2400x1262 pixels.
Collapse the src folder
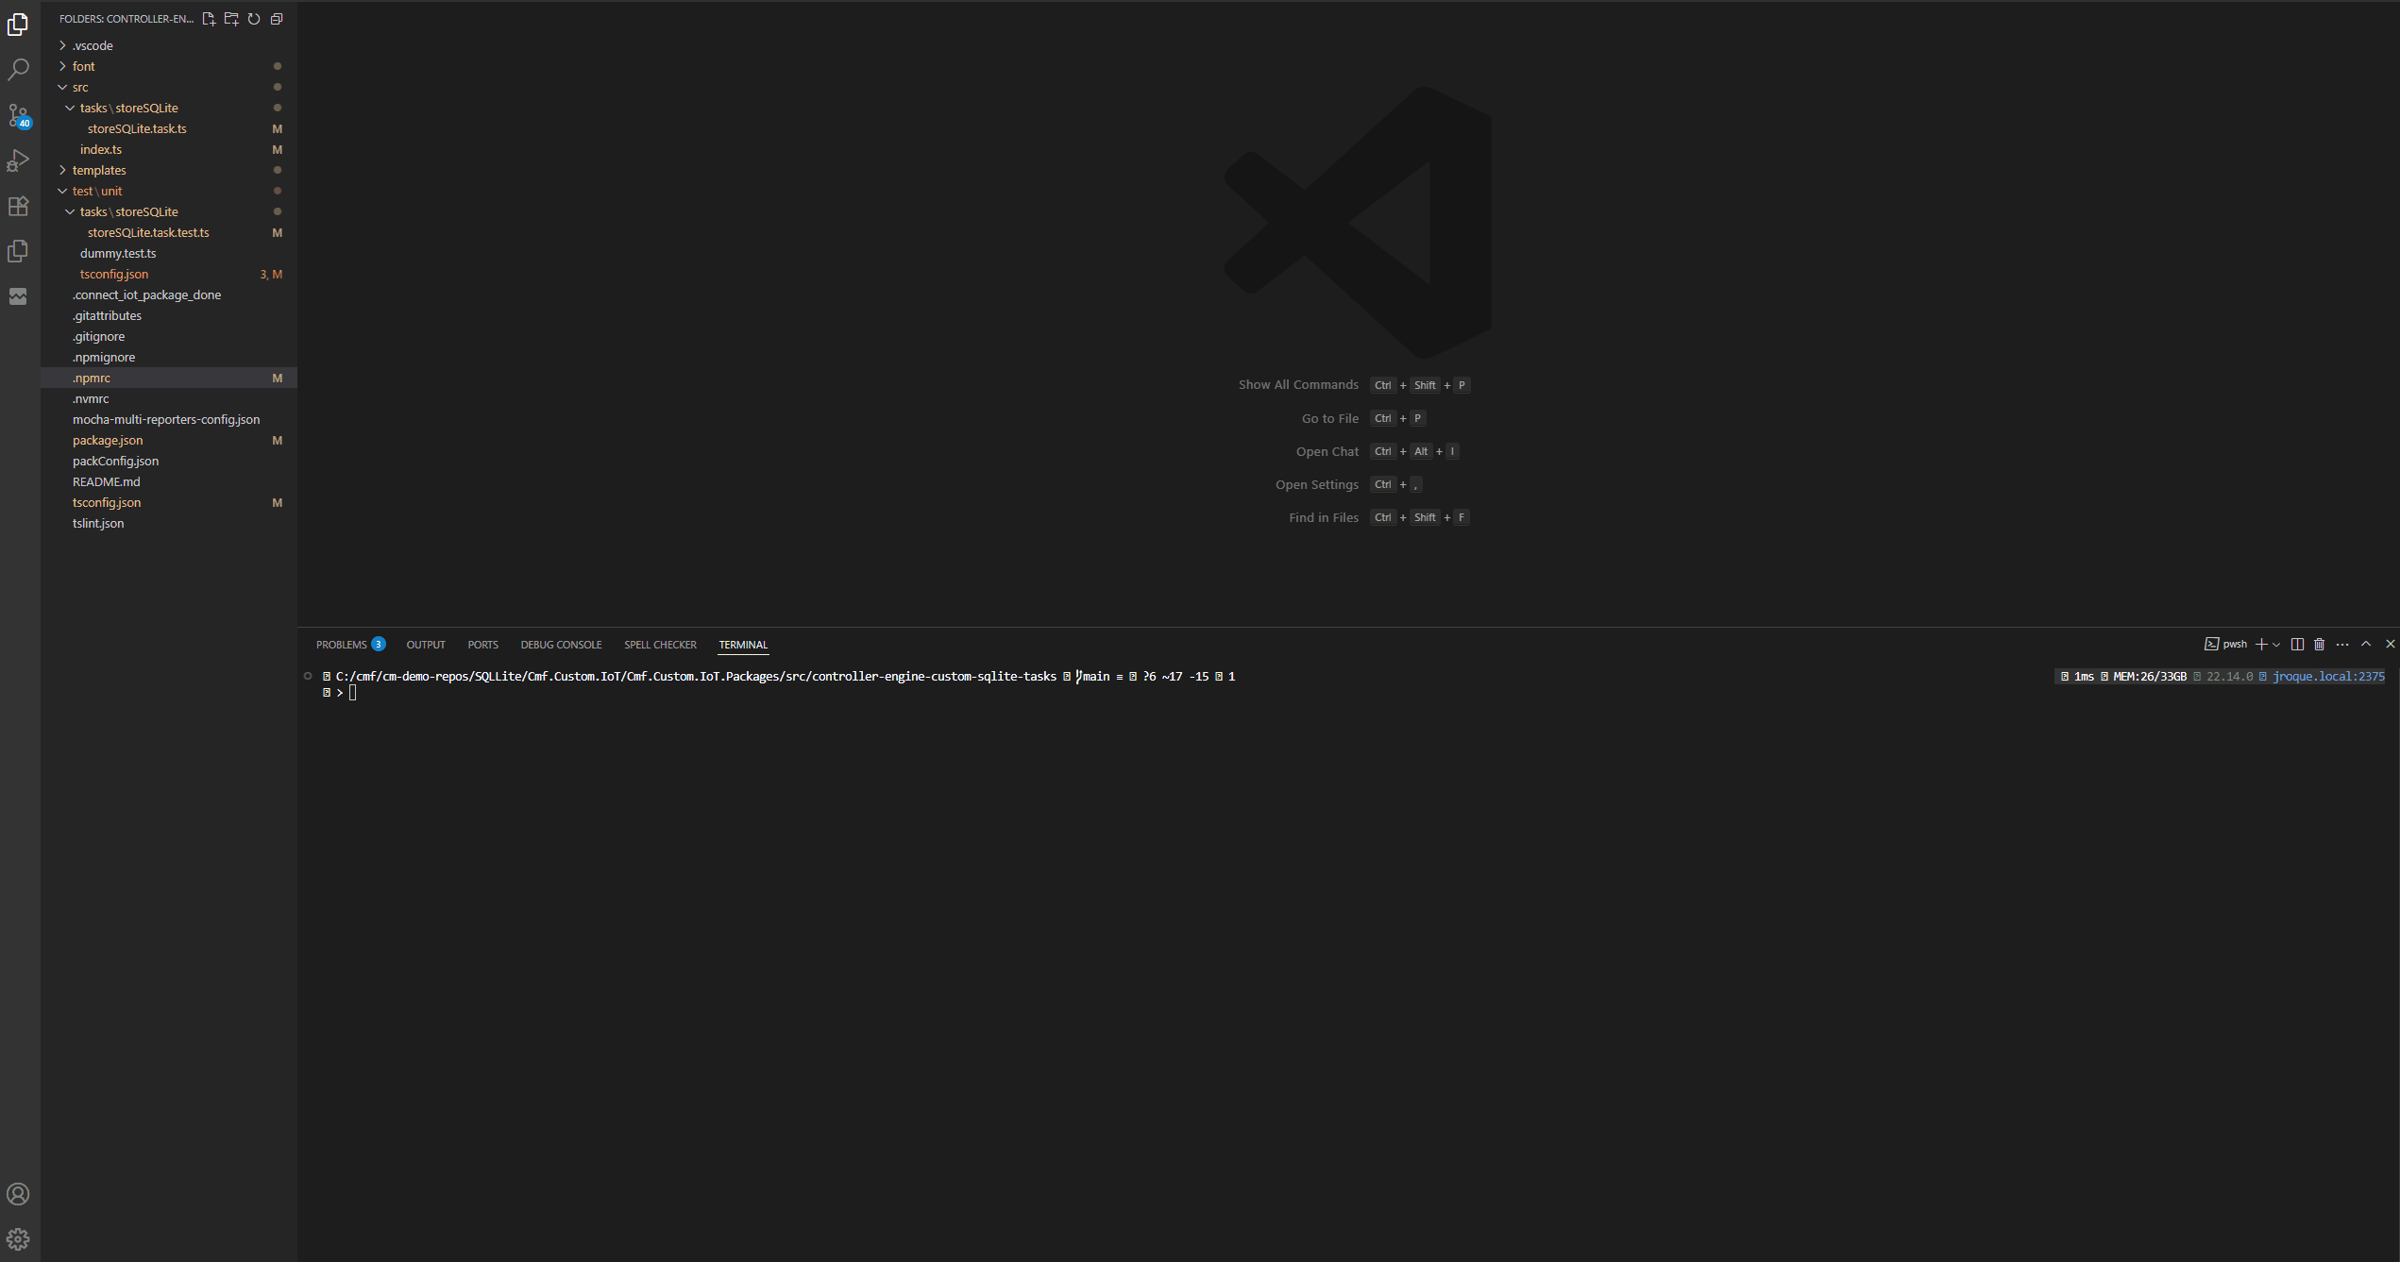[x=169, y=87]
